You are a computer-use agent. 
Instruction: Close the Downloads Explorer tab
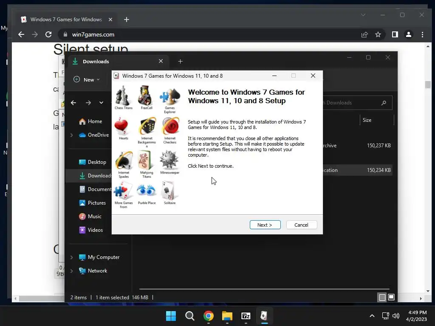[x=161, y=61]
